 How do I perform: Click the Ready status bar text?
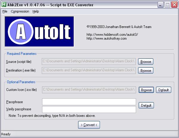[6, 134]
